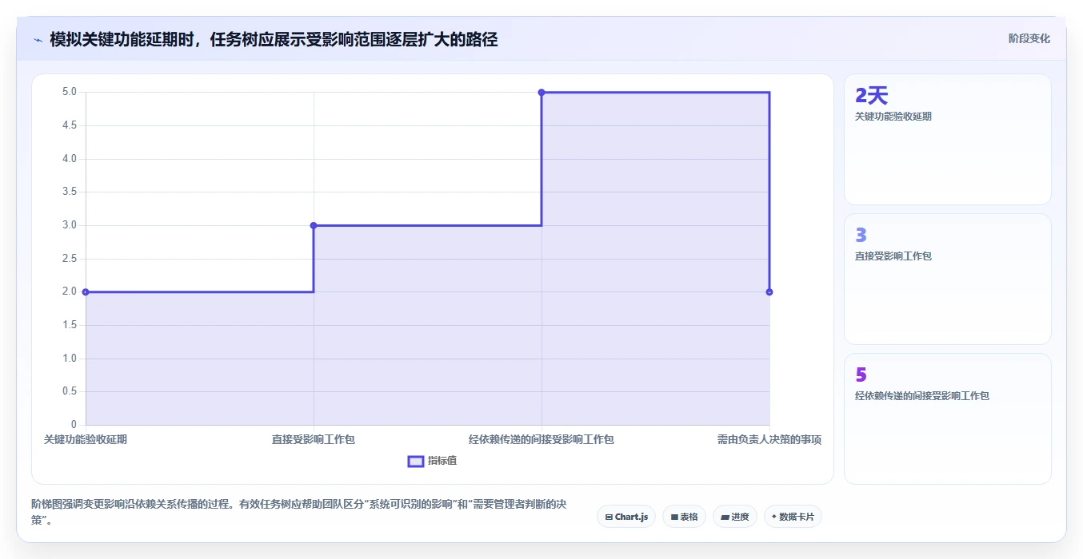Click the sparkle icon in 数据卡片 chip
The height and width of the screenshot is (559, 1083).
click(x=774, y=517)
